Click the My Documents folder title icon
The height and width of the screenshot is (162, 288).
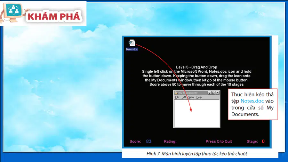pyautogui.click(x=176, y=93)
